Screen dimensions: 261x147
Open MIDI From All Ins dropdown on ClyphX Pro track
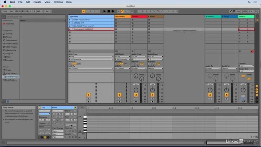coord(91,57)
